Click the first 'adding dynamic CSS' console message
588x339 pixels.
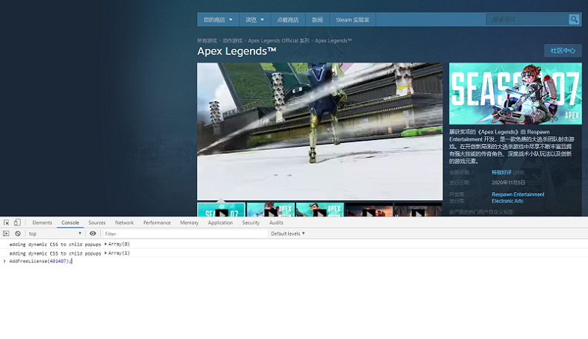[55, 244]
